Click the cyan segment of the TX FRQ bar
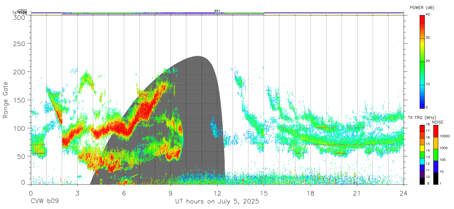 pyautogui.click(x=422, y=161)
